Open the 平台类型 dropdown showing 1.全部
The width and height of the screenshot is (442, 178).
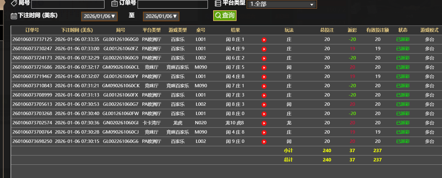(x=282, y=4)
